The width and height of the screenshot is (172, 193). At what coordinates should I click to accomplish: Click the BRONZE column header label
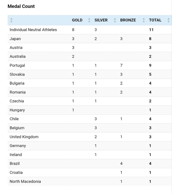point(128,20)
